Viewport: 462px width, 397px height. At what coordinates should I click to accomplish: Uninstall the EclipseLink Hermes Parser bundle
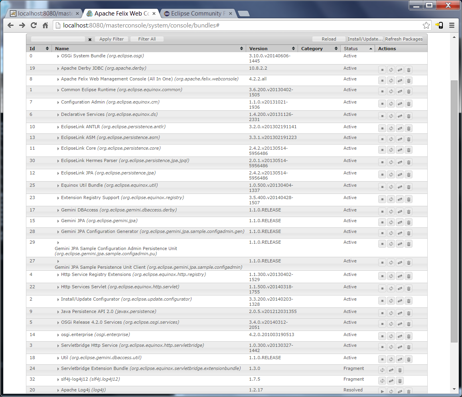pyautogui.click(x=409, y=162)
